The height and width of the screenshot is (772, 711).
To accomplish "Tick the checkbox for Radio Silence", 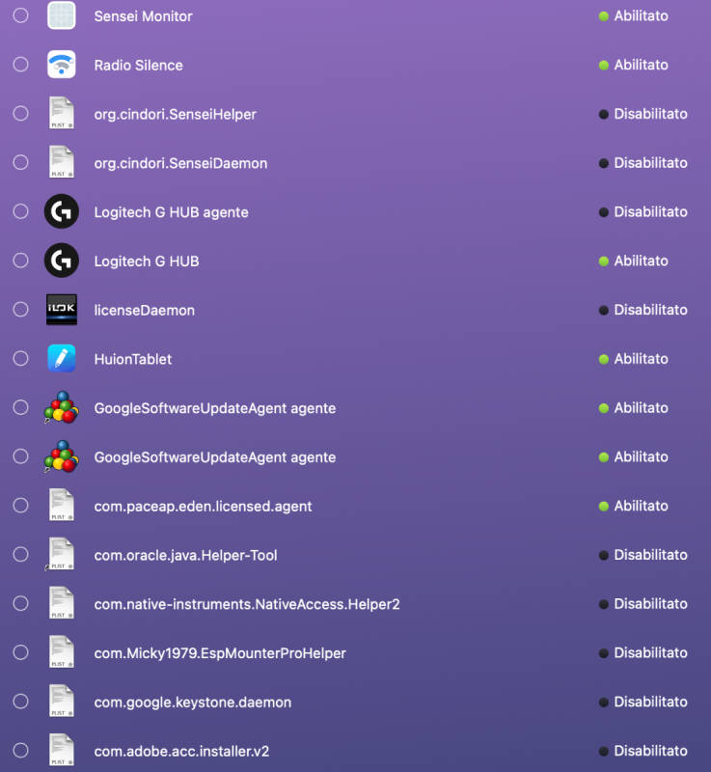I will pyautogui.click(x=20, y=65).
